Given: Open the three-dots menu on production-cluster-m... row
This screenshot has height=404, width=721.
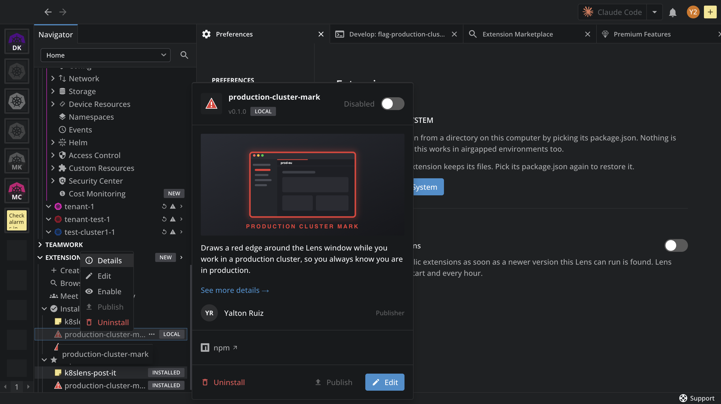Looking at the screenshot, I should (152, 334).
